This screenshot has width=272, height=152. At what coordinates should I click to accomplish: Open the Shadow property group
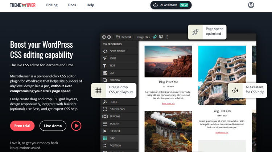point(119,80)
